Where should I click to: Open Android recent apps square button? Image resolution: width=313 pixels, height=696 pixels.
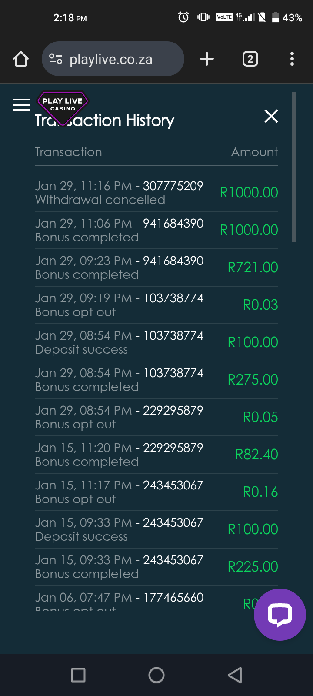(78, 675)
